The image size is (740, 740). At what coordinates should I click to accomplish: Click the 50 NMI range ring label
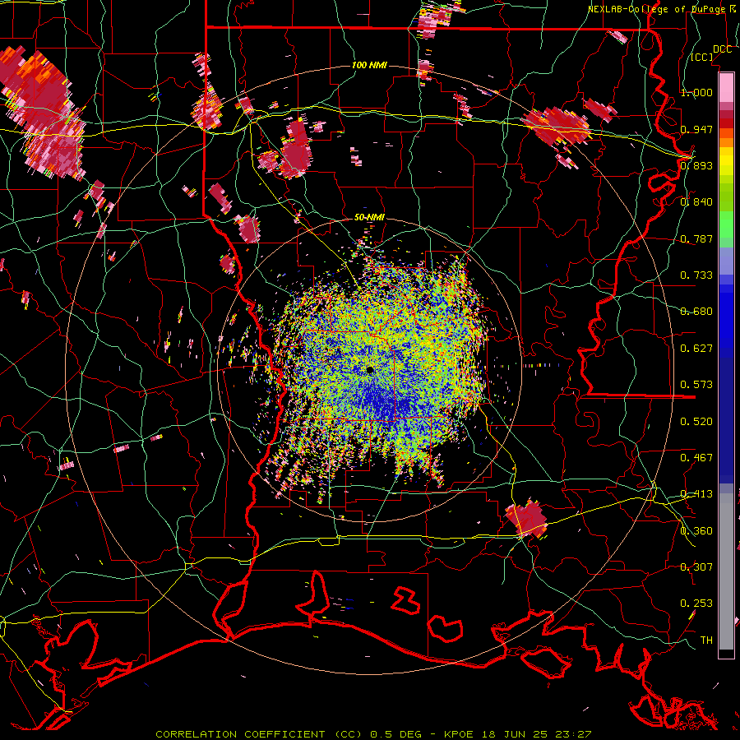[369, 217]
